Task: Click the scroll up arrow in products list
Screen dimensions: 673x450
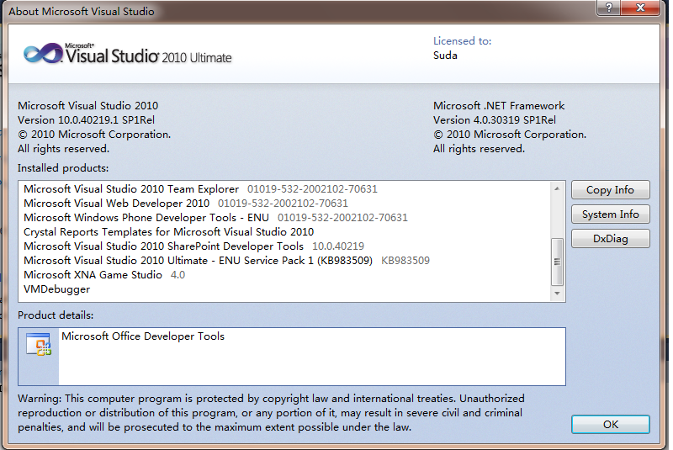Action: click(557, 188)
